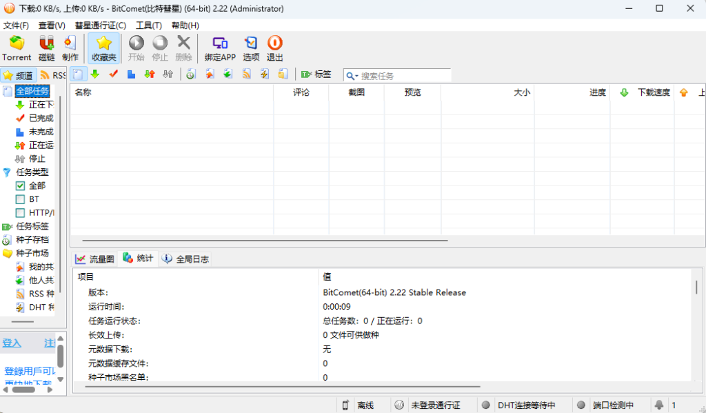Sort by the 进度 column header

point(572,92)
